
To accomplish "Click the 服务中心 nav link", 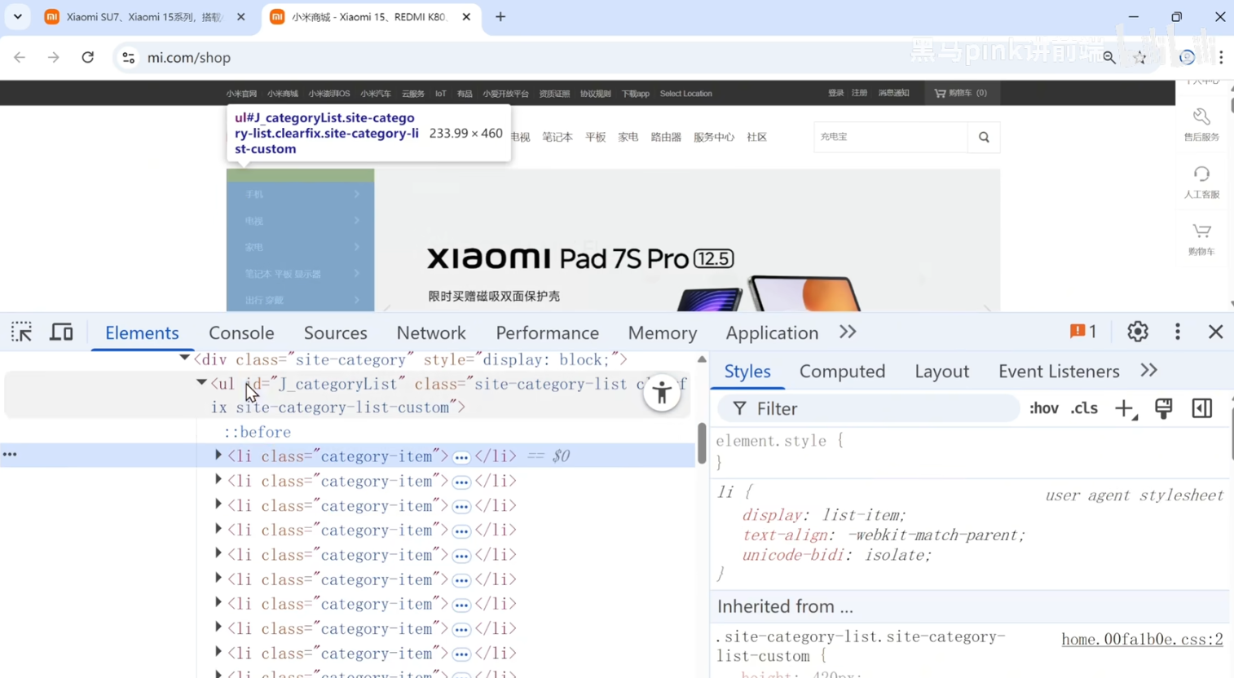I will 714,137.
